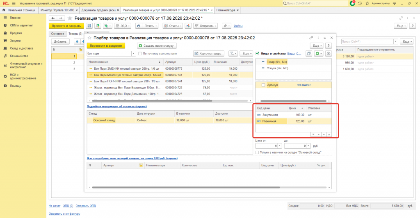This screenshot has width=420, height=218.
Task: Open help question mark in document toolbar
Action: click(x=413, y=26)
